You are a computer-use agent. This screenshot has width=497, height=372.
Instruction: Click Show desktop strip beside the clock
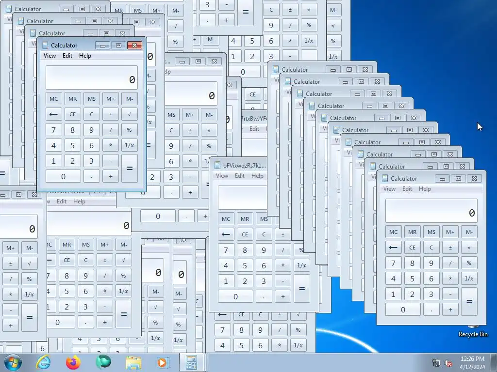tap(494, 362)
